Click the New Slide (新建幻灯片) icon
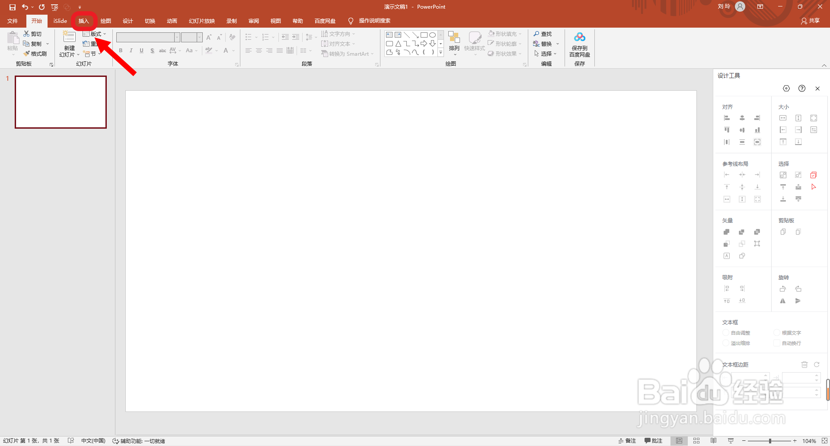Screen dimensions: 830x446 (69, 37)
